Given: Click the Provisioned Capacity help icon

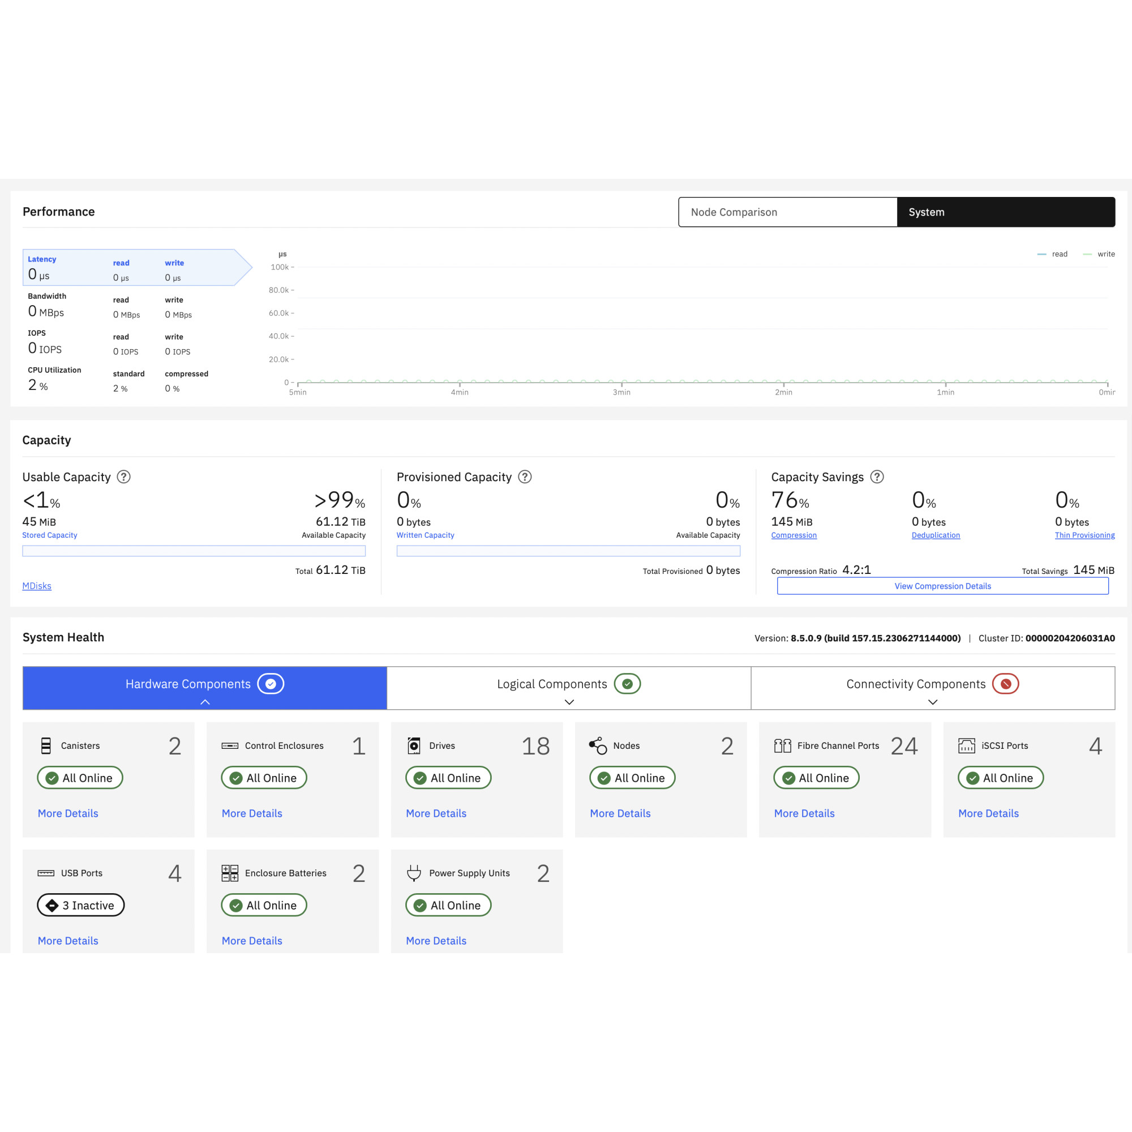Looking at the screenshot, I should pos(525,477).
